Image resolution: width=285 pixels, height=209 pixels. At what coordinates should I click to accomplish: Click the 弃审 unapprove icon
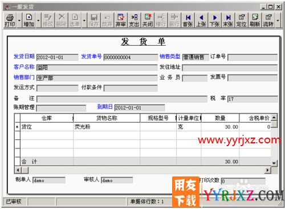(121, 20)
